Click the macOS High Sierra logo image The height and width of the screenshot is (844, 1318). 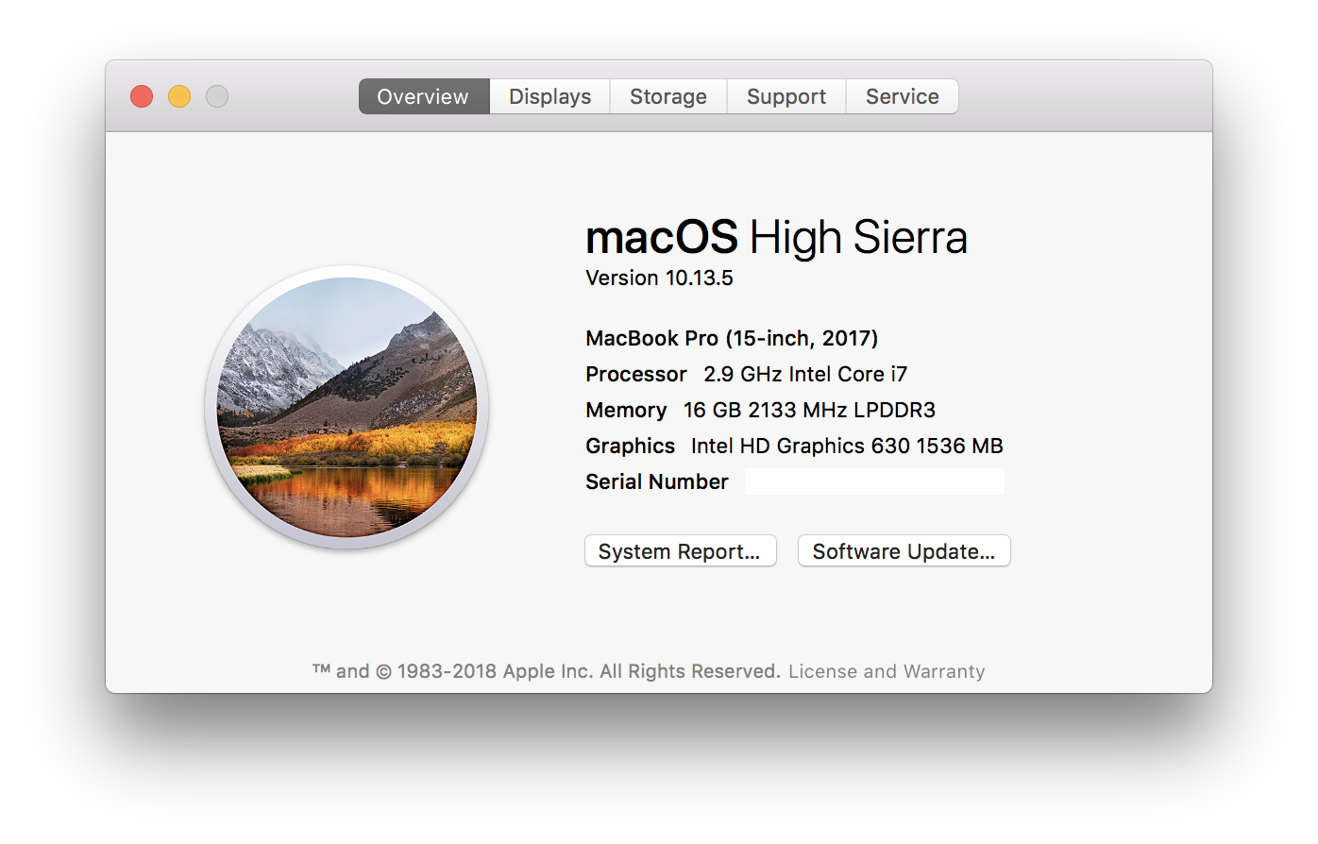point(346,407)
